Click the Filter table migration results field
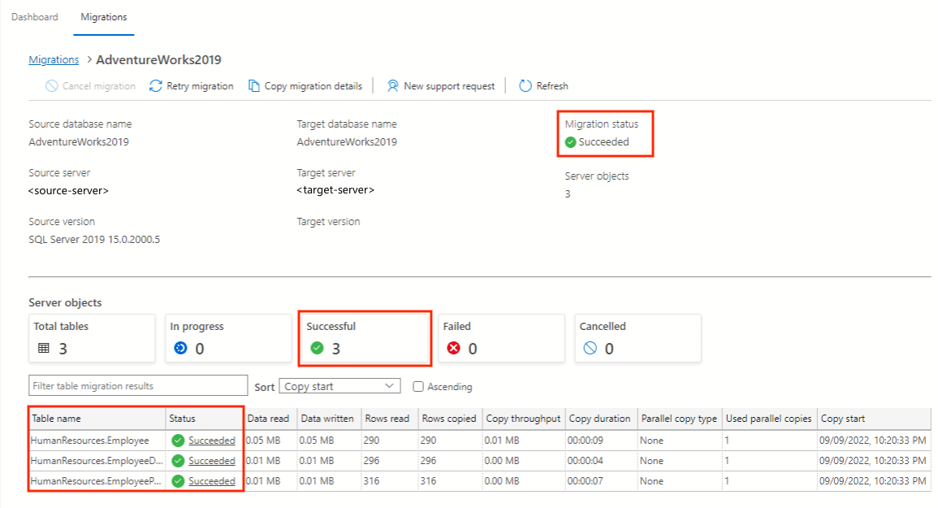Screen dimensions: 938x508 138,385
